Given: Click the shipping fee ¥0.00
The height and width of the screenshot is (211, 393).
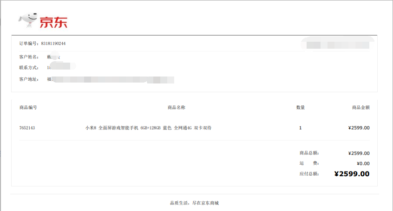Looking at the screenshot, I should pyautogui.click(x=363, y=163).
